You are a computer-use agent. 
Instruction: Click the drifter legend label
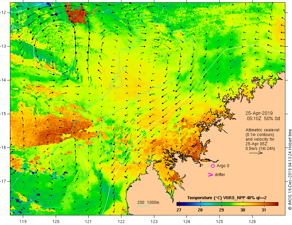pos(220,175)
